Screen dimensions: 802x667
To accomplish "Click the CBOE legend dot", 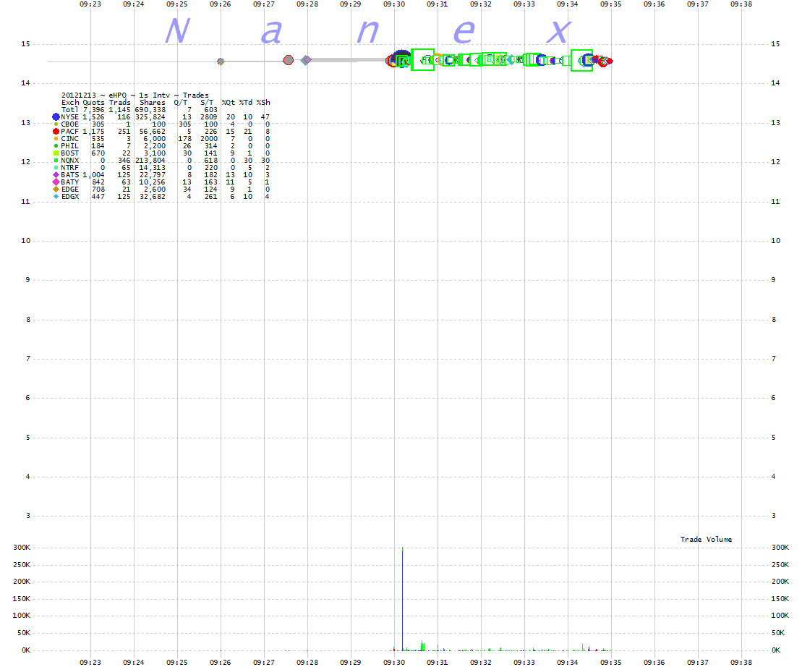I will (x=56, y=124).
